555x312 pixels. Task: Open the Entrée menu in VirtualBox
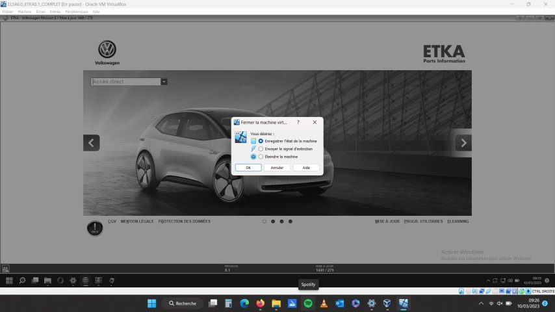pos(55,12)
